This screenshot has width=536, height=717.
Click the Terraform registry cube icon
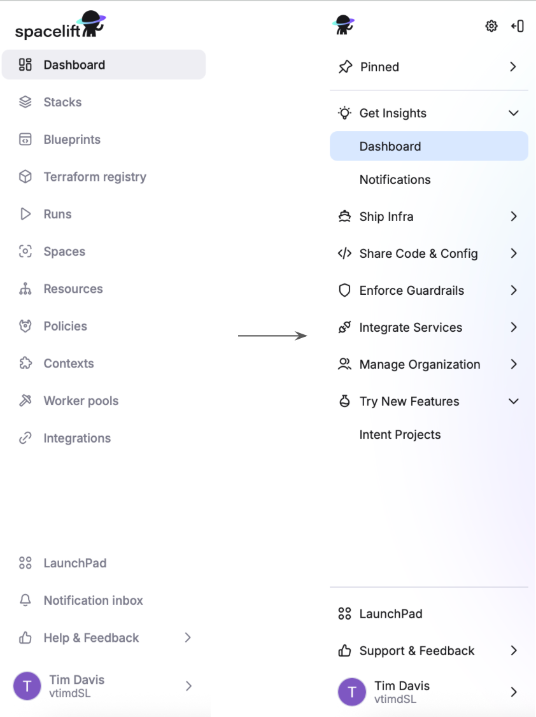(25, 176)
